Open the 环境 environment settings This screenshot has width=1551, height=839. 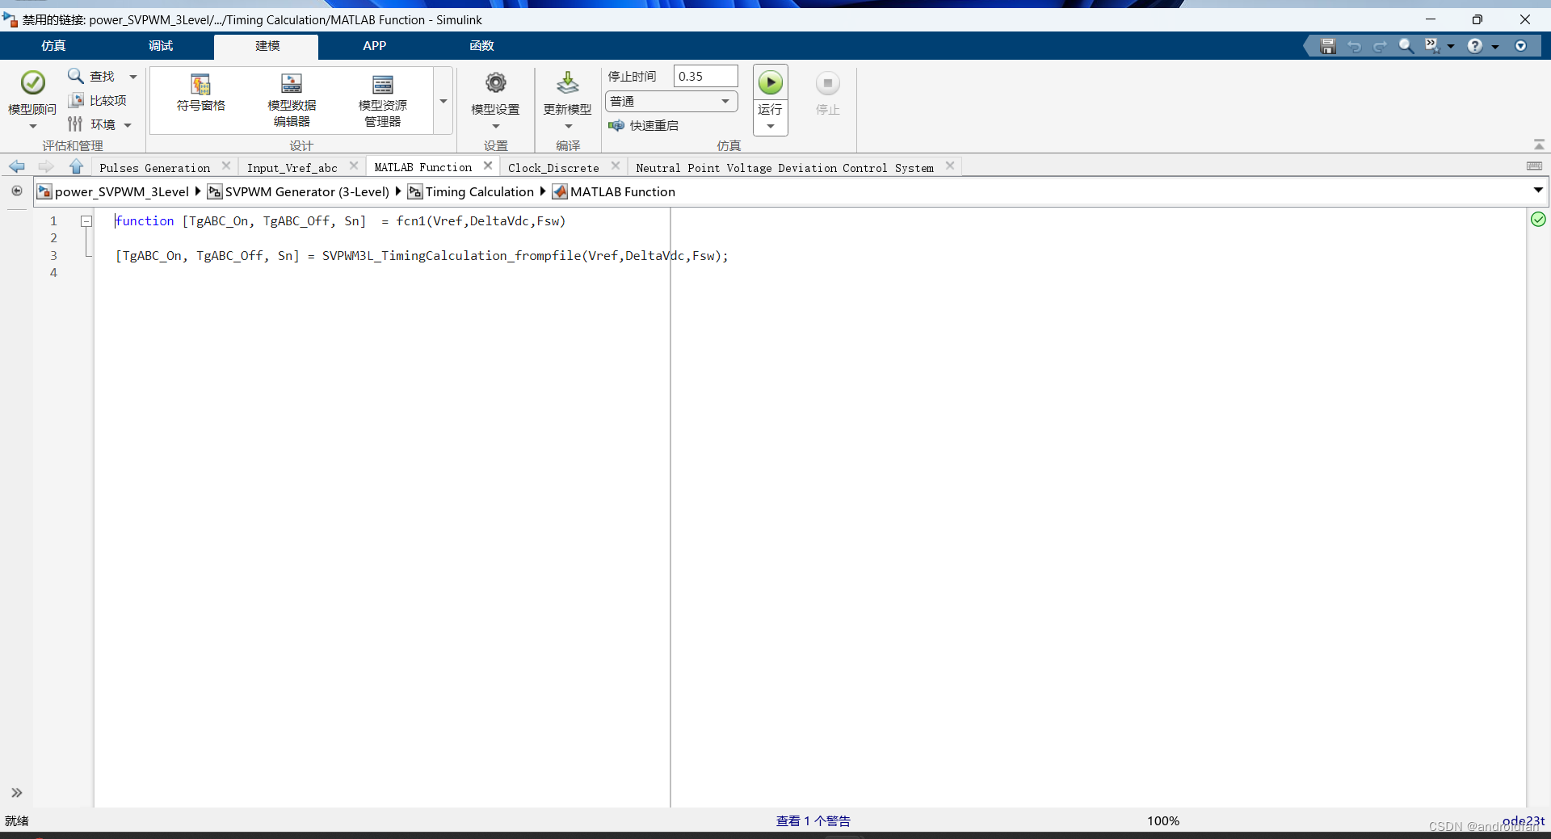(x=91, y=124)
